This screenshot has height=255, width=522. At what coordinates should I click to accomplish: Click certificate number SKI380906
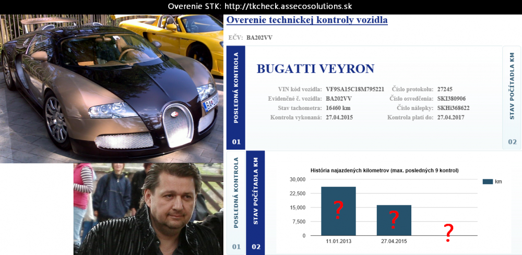pos(451,99)
